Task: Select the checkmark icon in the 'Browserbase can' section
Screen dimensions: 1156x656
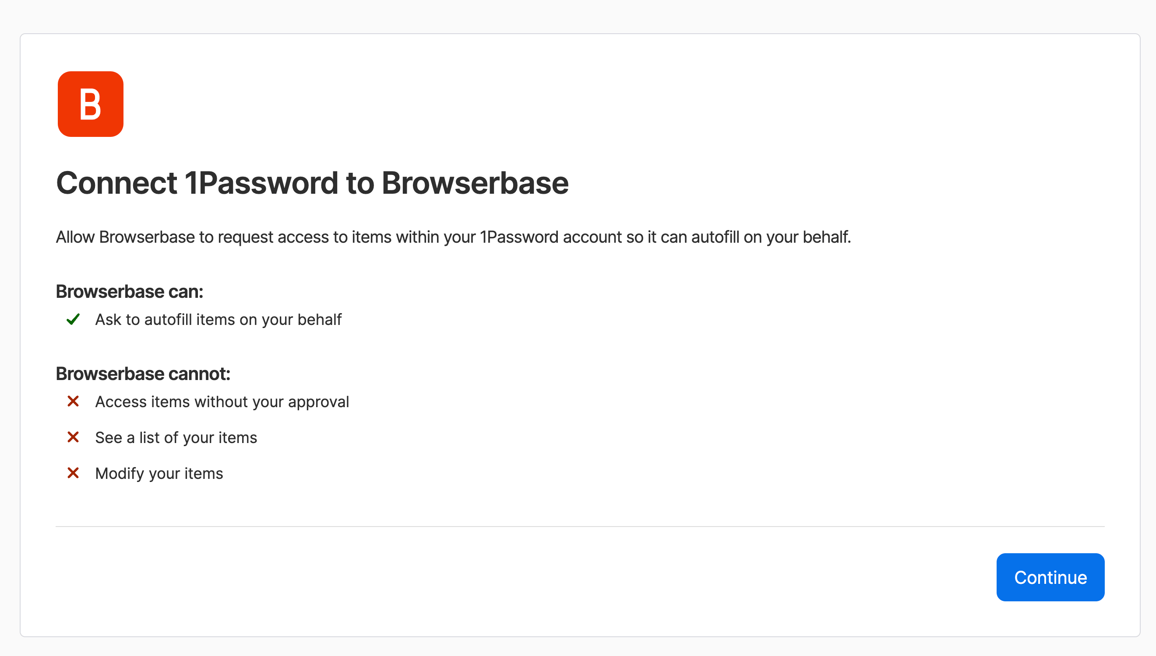Action: coord(73,320)
